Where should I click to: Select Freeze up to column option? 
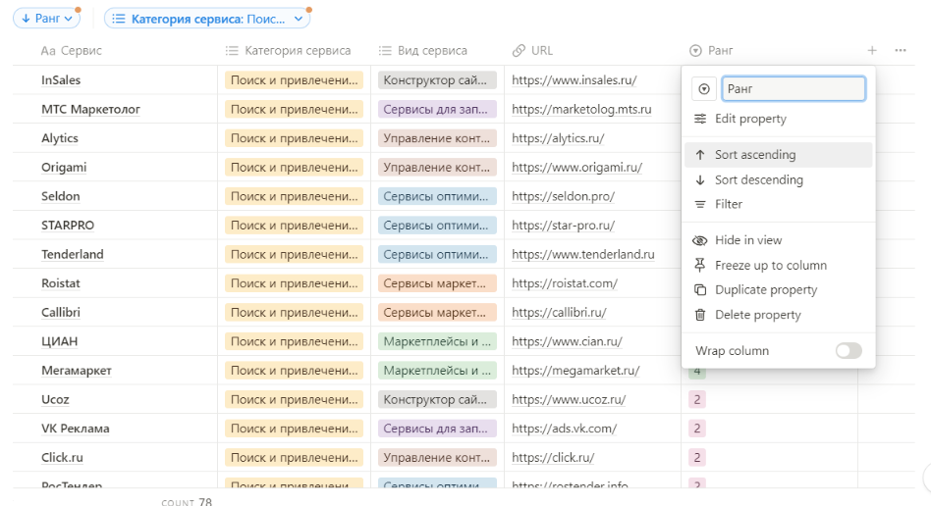(779, 265)
